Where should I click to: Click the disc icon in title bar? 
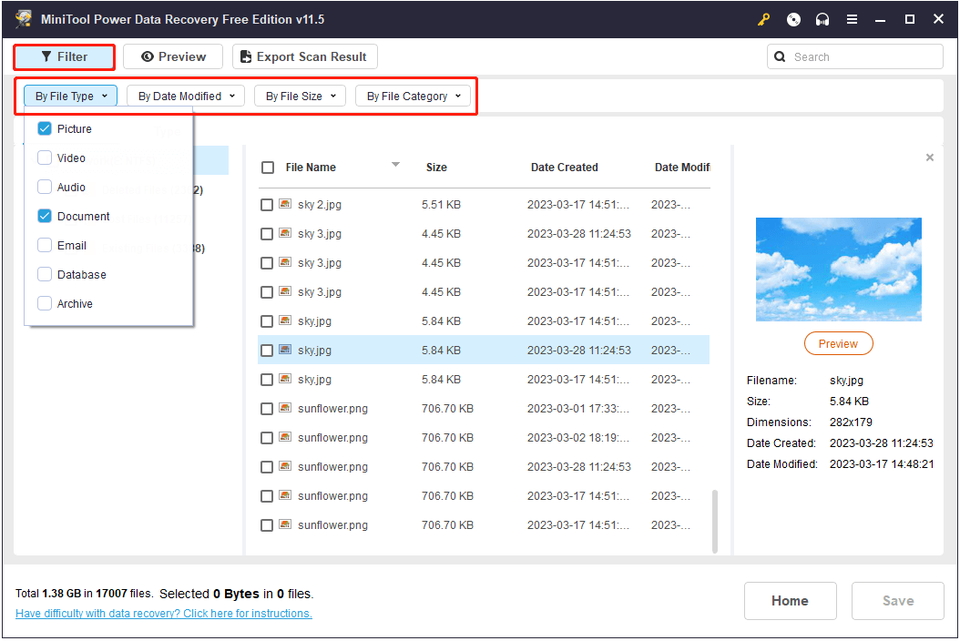pos(793,20)
